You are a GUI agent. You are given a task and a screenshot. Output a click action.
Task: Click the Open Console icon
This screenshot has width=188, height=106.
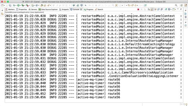click(x=173, y=9)
